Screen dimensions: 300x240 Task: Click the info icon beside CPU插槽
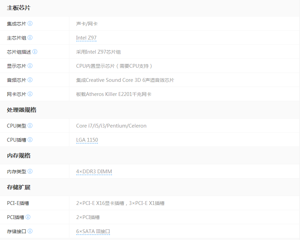click(30, 140)
